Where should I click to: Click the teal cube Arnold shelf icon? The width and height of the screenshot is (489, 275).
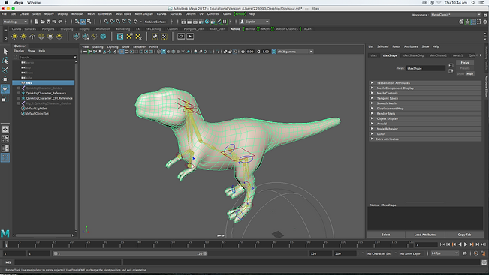coord(103,37)
